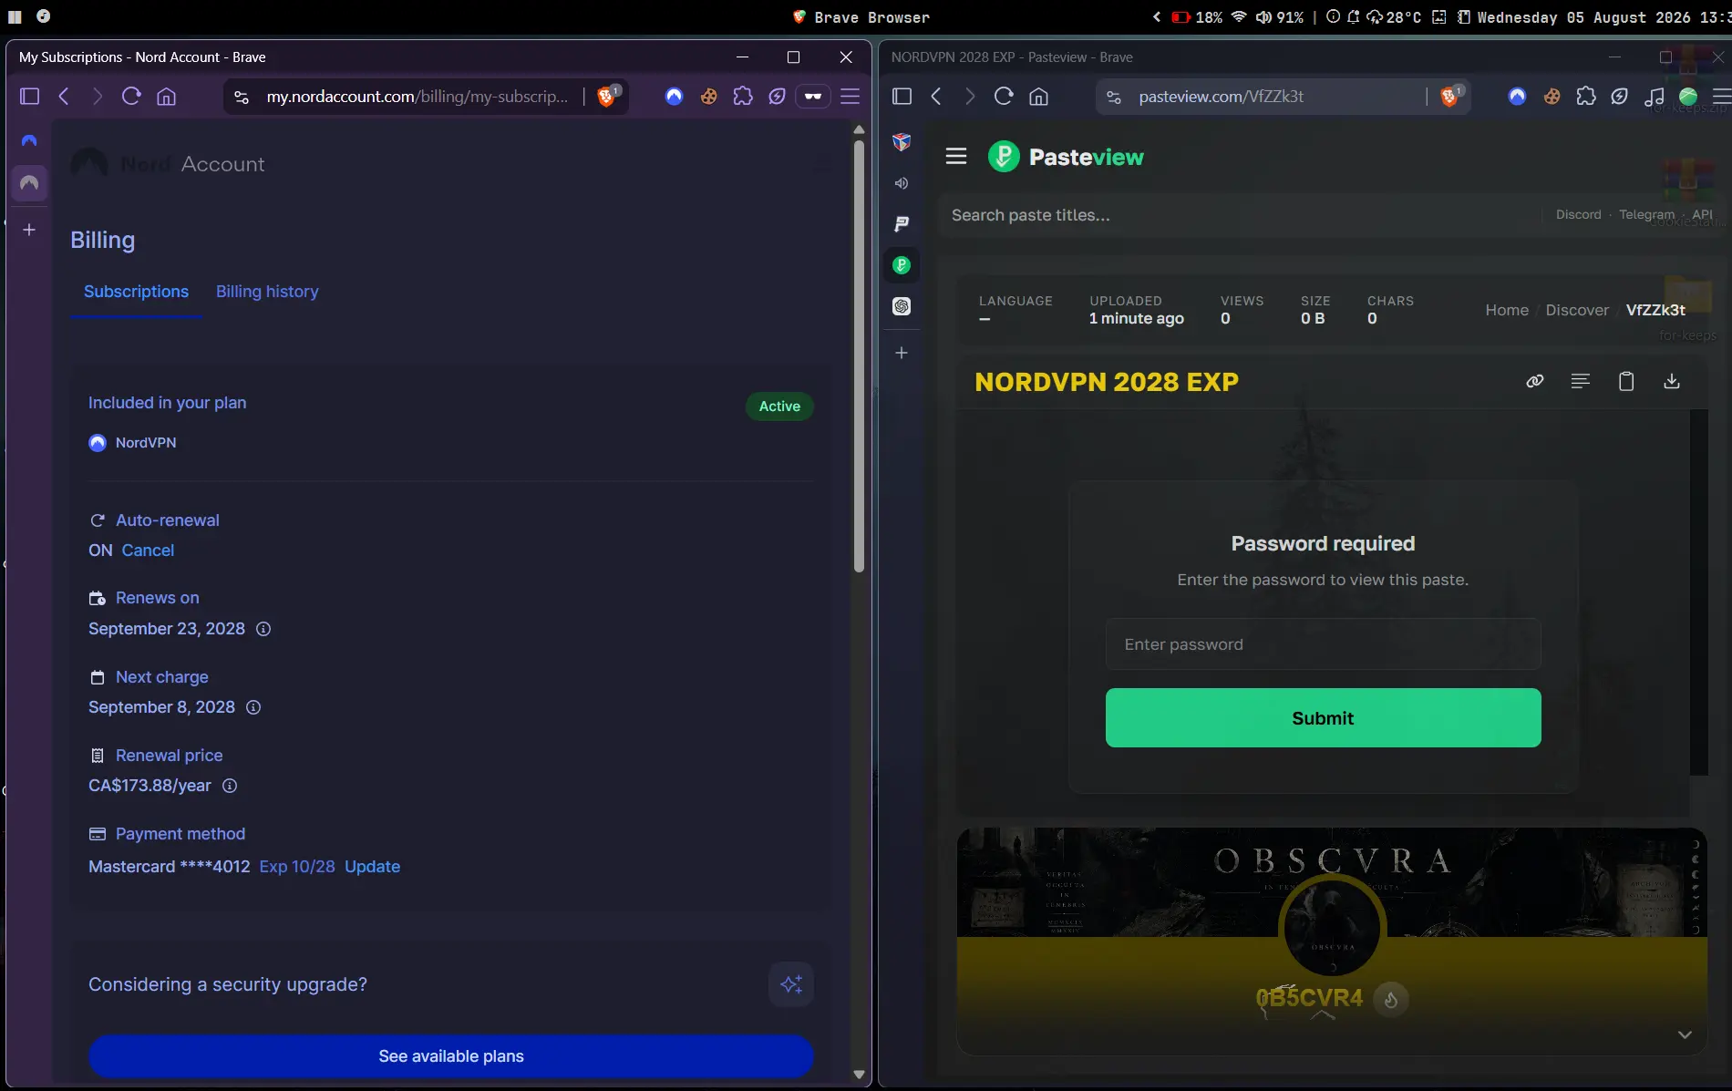Viewport: 1732px width, 1091px height.
Task: Show info about the CA$173.88/year renewal price
Action: pos(230,786)
